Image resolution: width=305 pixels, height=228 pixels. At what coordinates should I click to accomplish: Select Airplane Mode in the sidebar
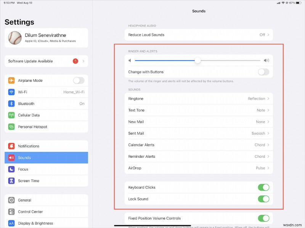(46, 80)
